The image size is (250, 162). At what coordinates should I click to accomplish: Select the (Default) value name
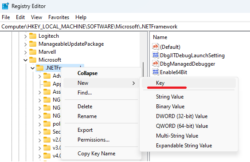click(170, 47)
